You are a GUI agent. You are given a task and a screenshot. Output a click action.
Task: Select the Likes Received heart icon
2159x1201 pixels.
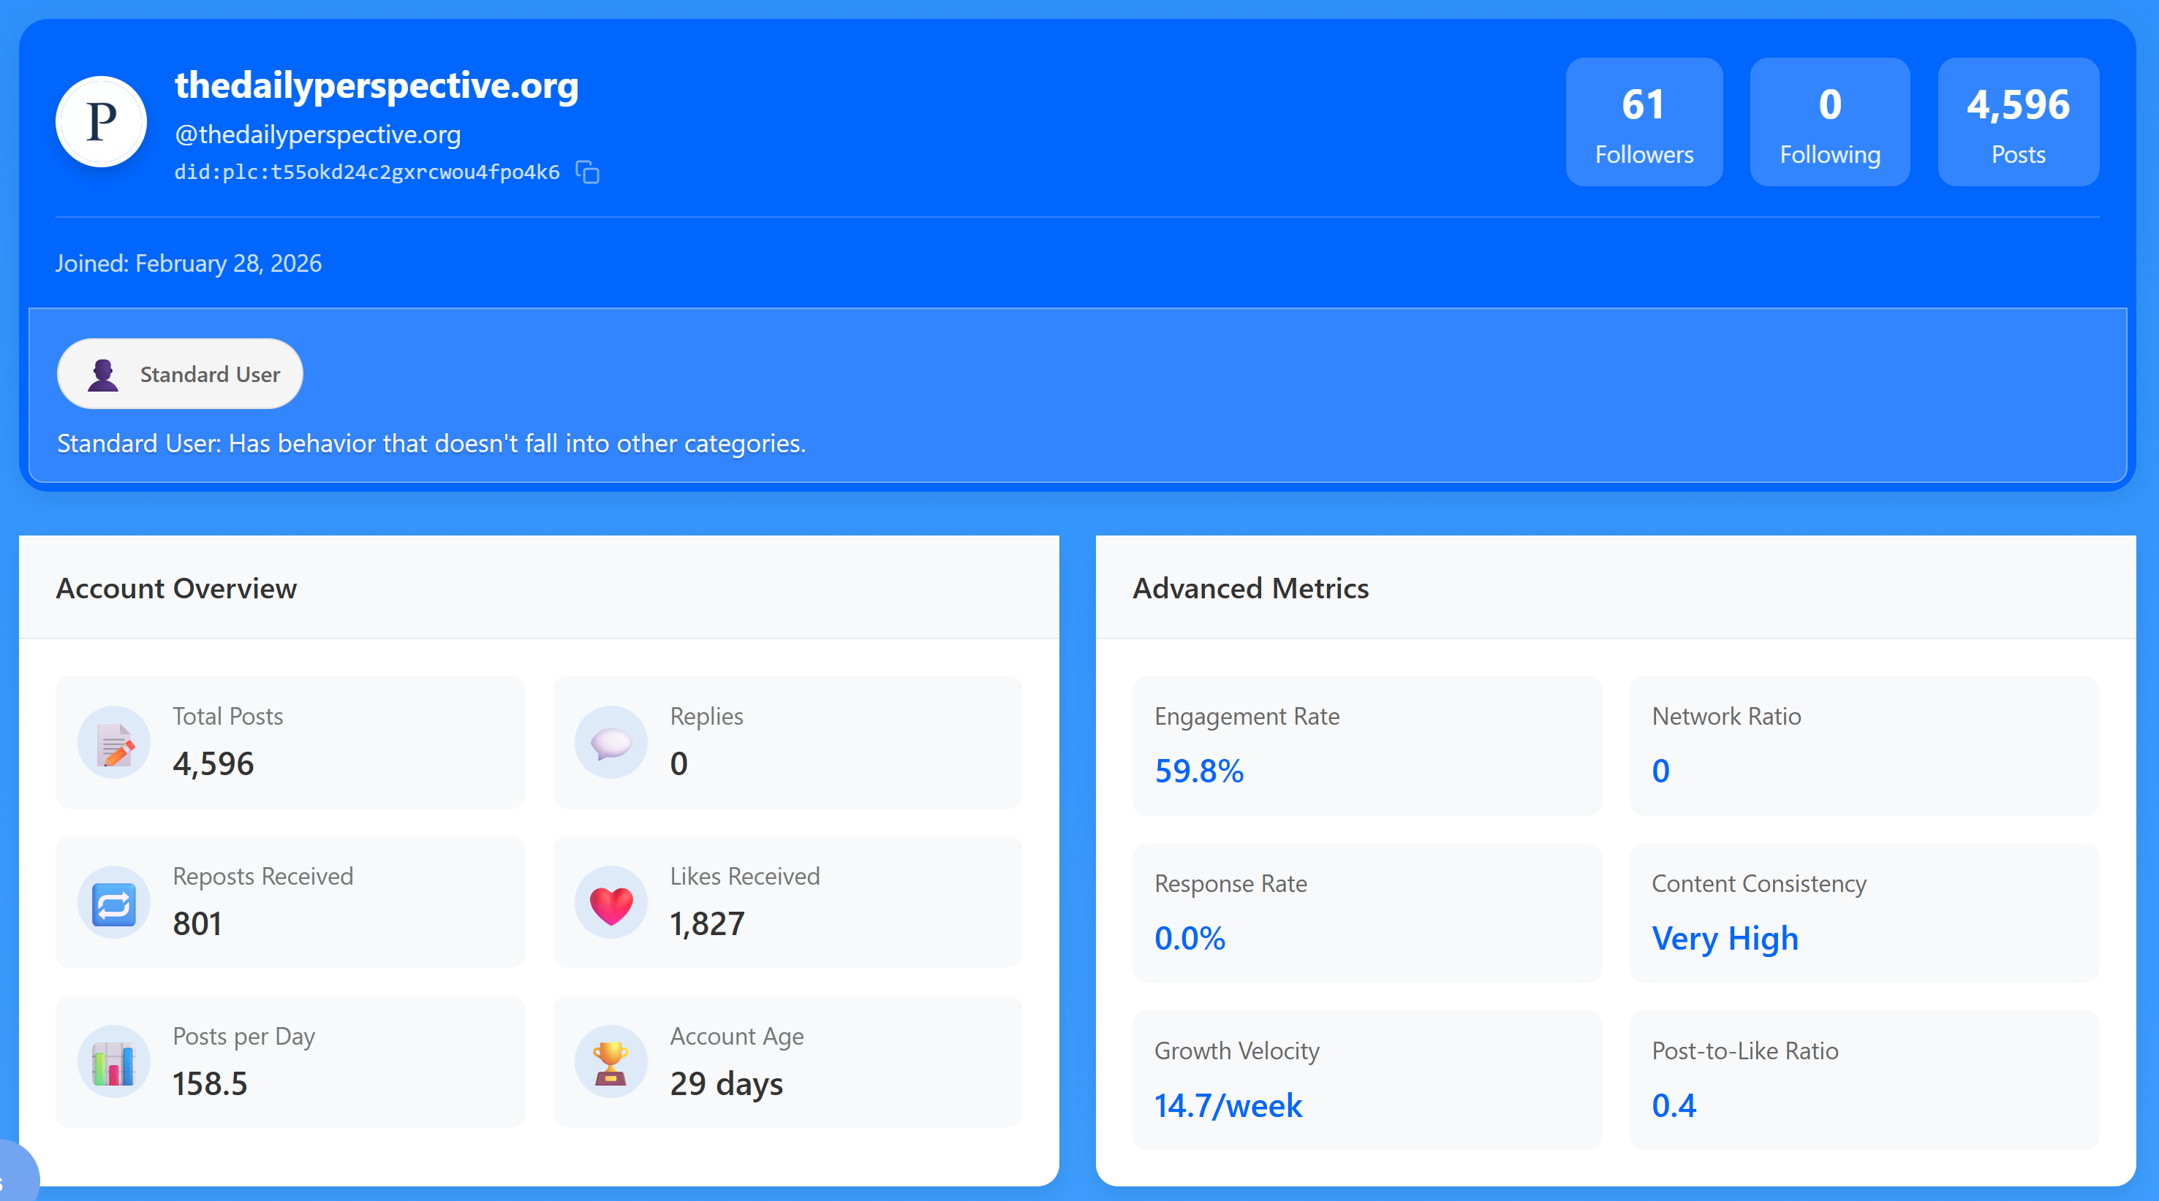(610, 902)
